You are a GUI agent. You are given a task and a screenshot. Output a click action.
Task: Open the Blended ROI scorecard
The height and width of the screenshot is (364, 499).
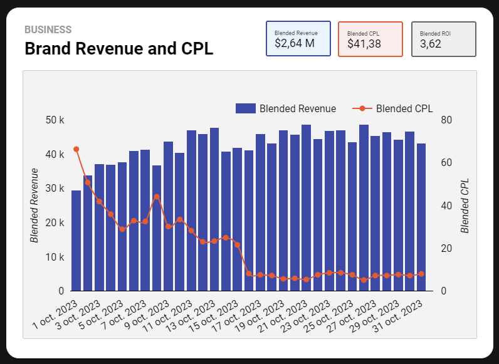[443, 39]
